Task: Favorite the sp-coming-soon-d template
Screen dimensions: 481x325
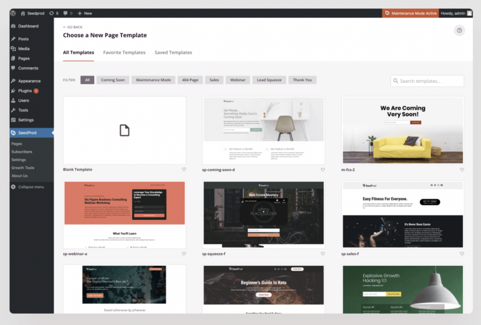Action: [x=323, y=170]
